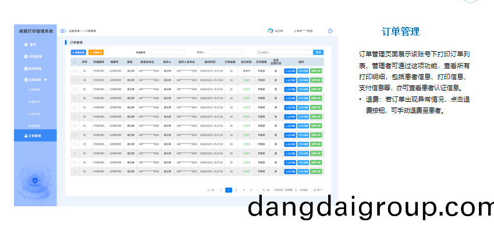Click the 订单管理 person icon in sidebar

26,135
